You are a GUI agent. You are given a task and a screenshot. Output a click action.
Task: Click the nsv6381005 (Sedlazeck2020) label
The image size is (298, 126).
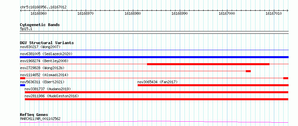[x=46, y=54]
